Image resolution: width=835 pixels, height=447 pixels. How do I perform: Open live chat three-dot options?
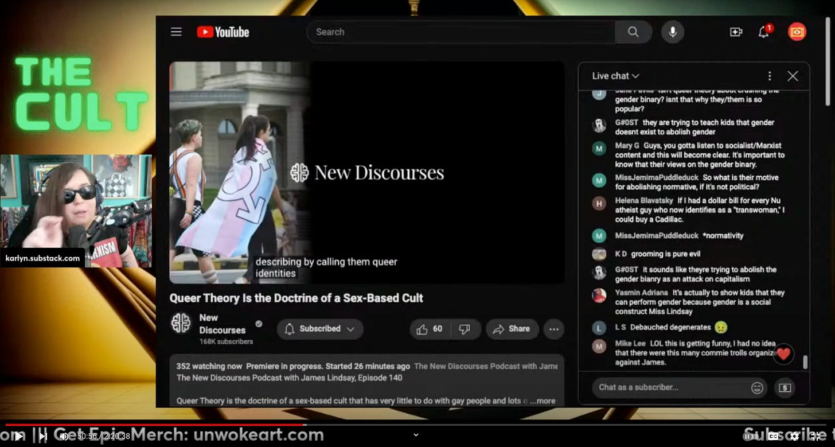coord(770,76)
